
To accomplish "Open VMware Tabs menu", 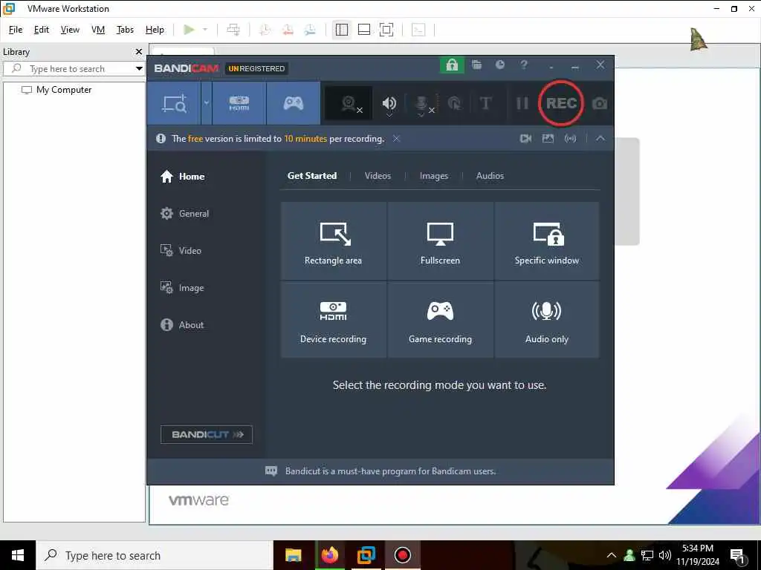I will (125, 30).
